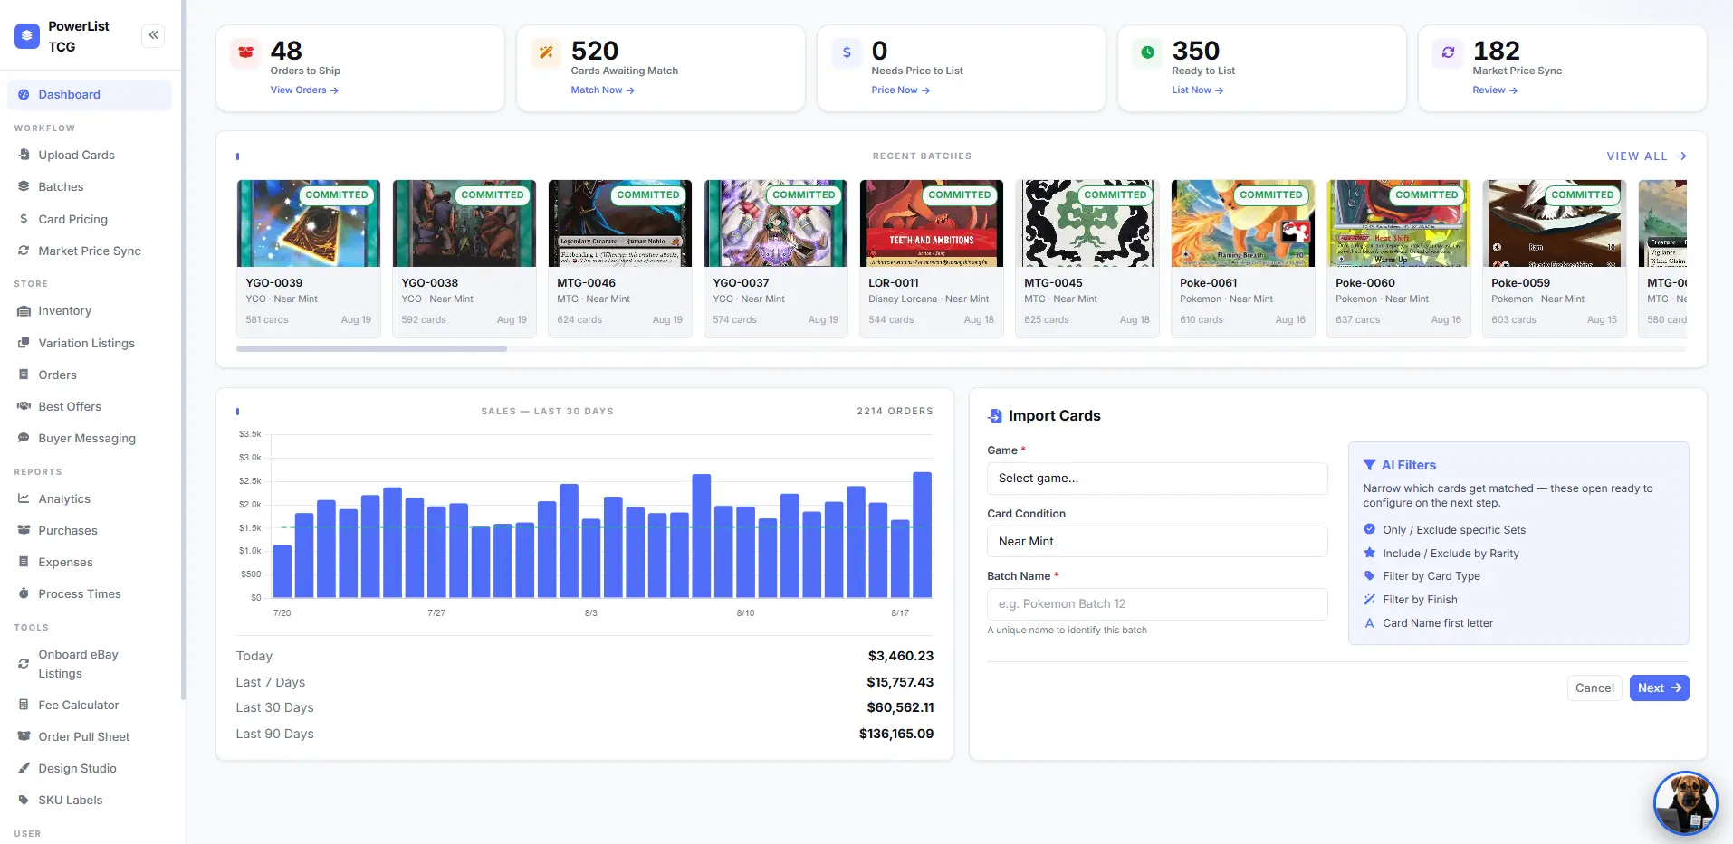
Task: Click the View Orders link
Action: tap(304, 90)
